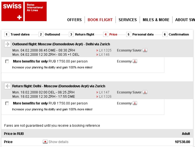Enable more benefits checkbox for outbound flight
Image resolution: width=195 pixels, height=147 pixels.
pos(7,61)
